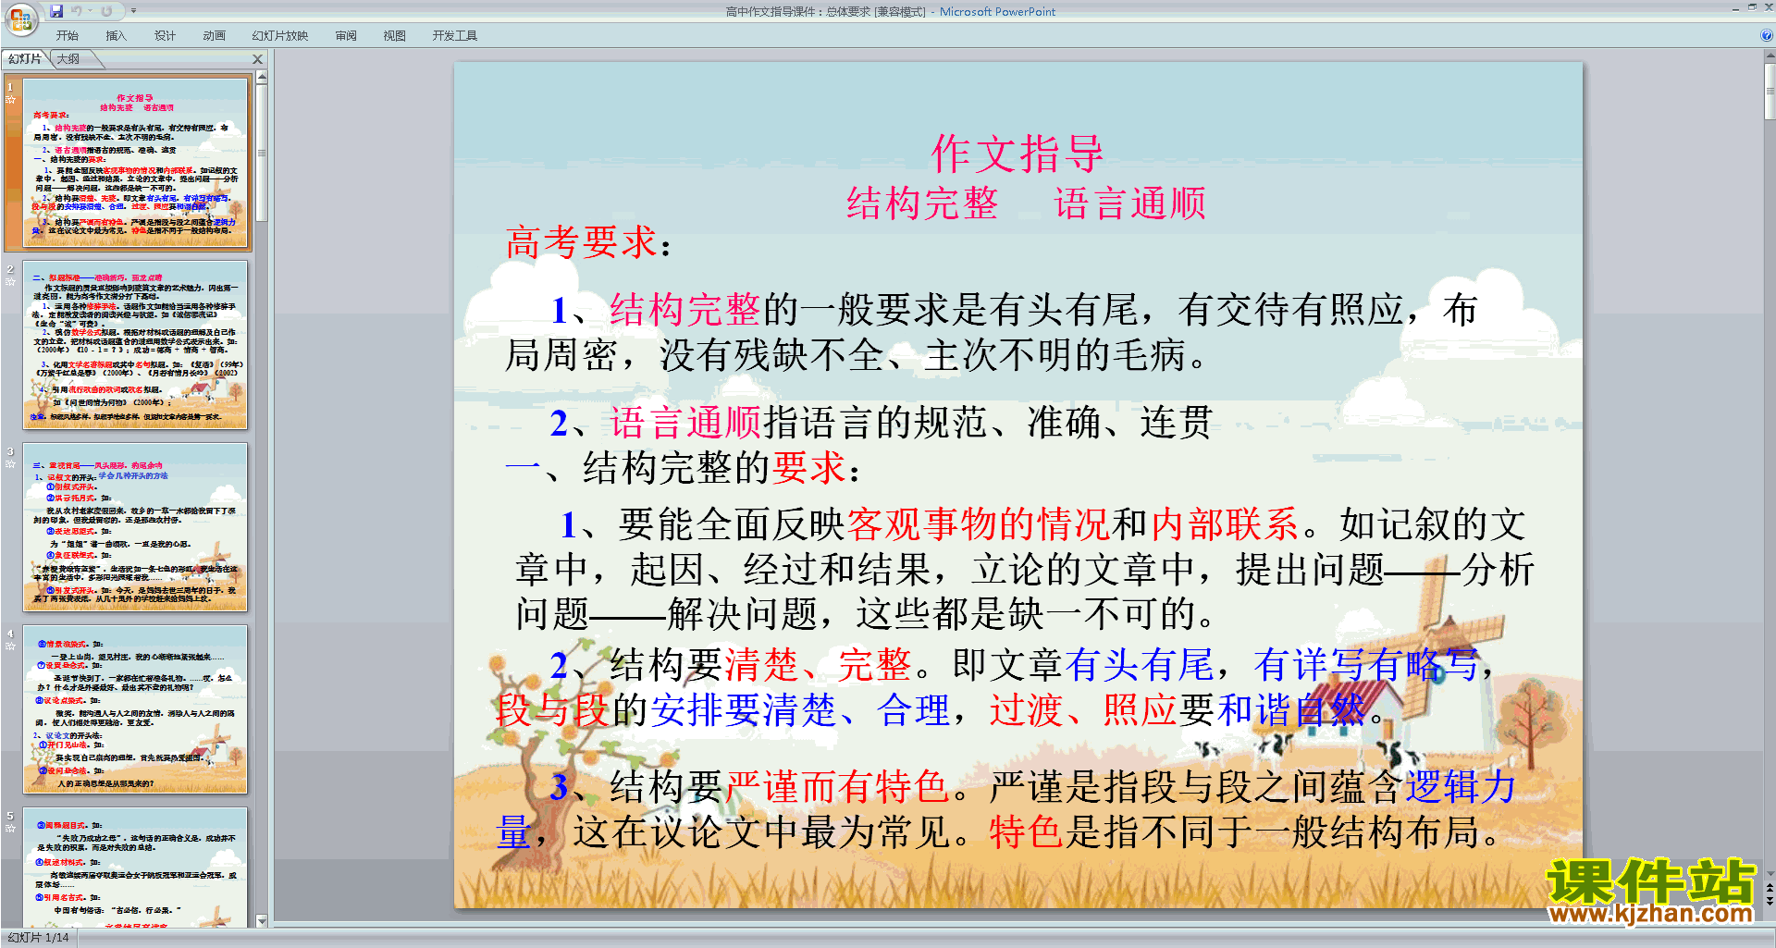This screenshot has width=1776, height=948.
Task: Undo the last action in quick access toolbar
Action: (76, 11)
